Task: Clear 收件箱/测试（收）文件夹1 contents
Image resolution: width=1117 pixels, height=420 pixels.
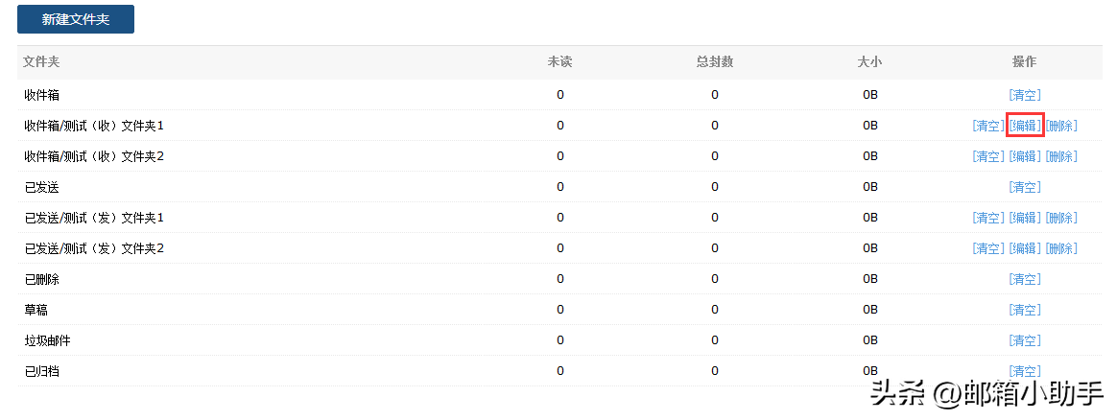Action: point(987,126)
